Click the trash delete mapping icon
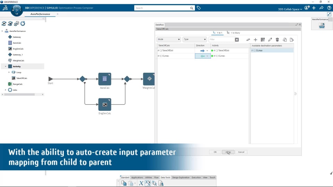This screenshot has width=333, height=187. point(277,39)
